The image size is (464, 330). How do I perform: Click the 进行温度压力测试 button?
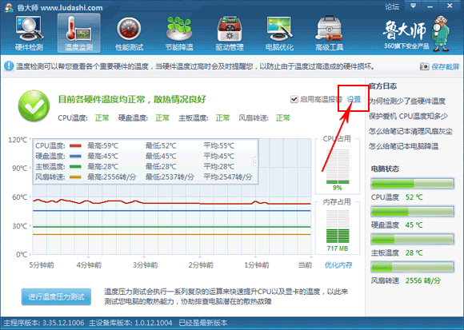(56, 296)
